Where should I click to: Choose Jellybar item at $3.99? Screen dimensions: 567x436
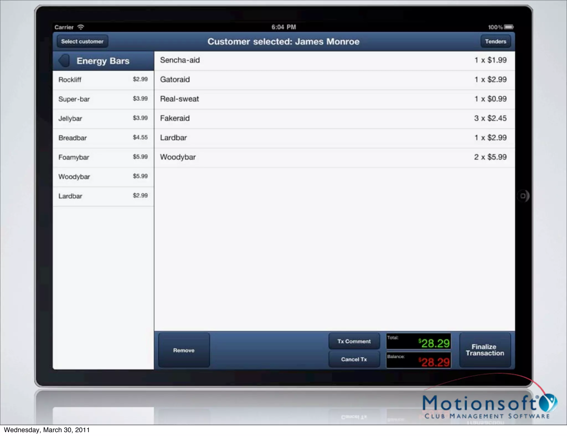103,118
